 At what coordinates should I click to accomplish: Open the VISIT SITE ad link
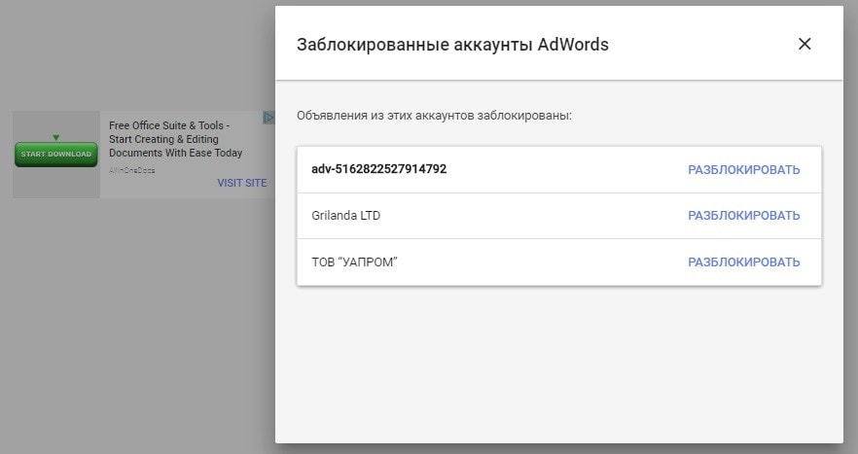242,183
